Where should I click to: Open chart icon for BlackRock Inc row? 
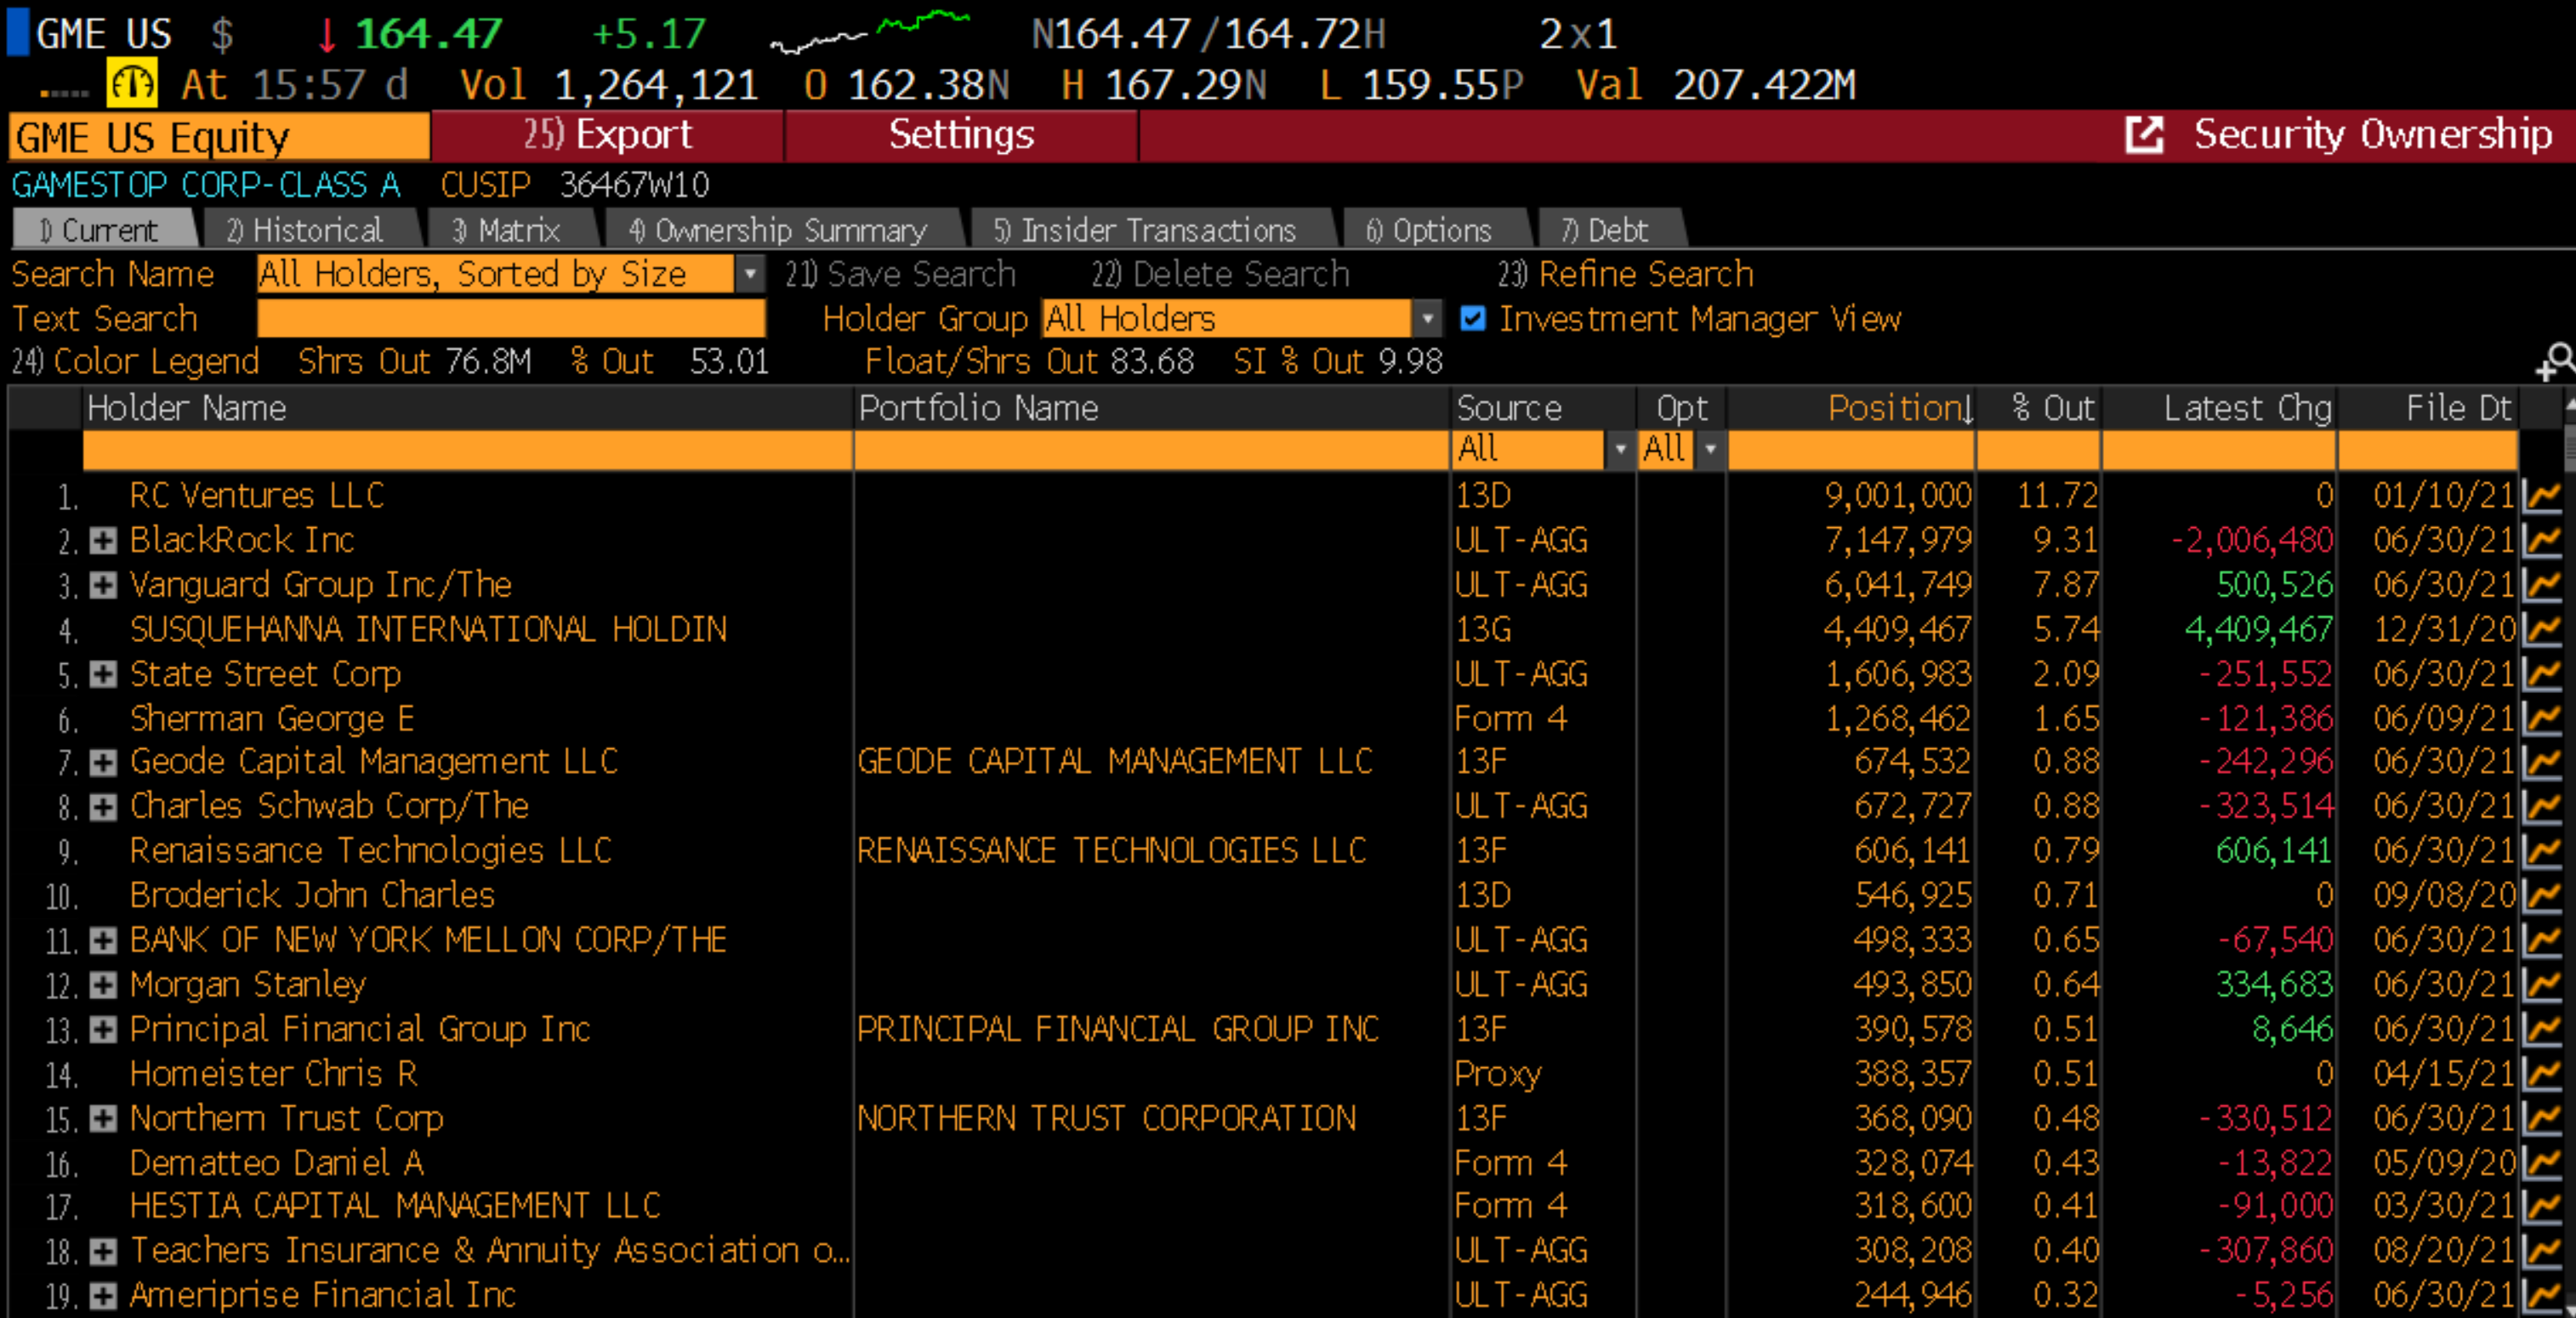(x=2541, y=541)
